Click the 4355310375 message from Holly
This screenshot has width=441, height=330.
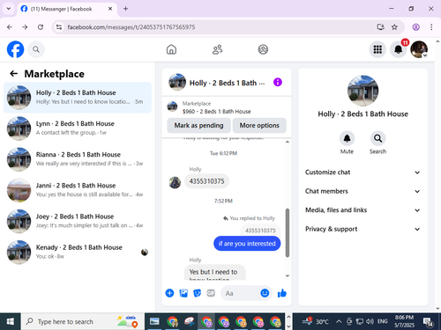coord(206,181)
